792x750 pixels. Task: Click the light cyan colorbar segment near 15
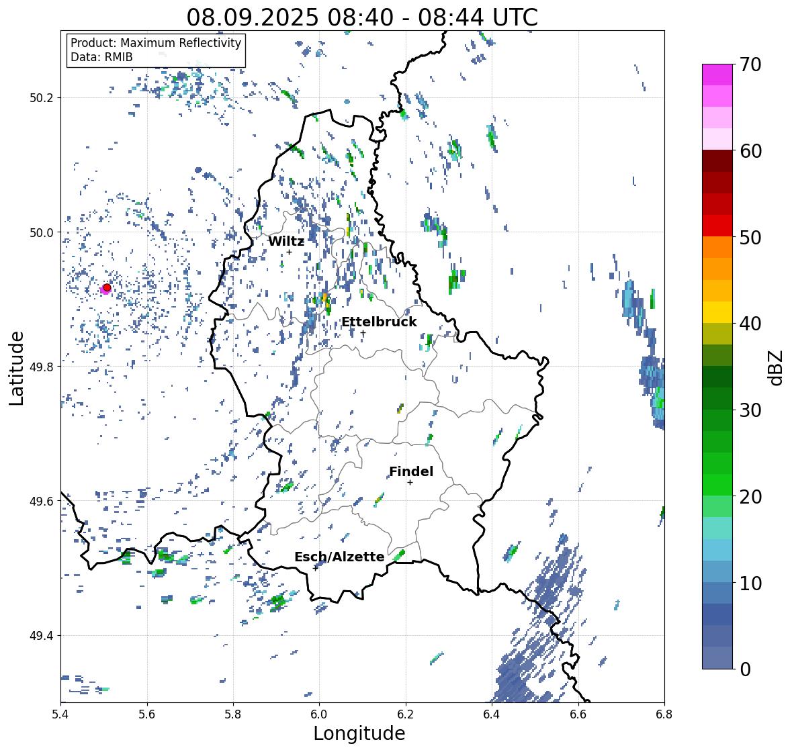point(717,528)
